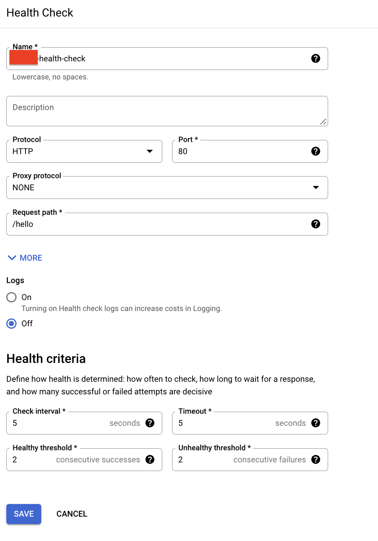Turn Logs on with the On radio button
The image size is (378, 541).
click(x=11, y=297)
